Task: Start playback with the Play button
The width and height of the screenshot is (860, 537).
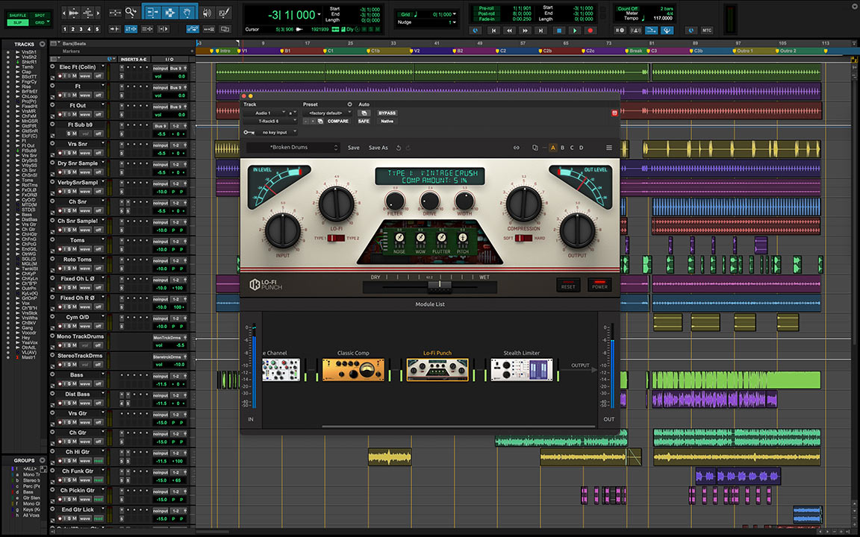Action: [x=575, y=31]
